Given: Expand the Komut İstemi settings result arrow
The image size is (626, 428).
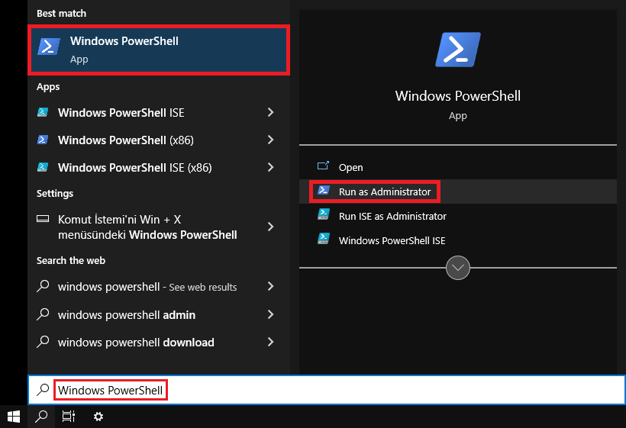Looking at the screenshot, I should 271,227.
